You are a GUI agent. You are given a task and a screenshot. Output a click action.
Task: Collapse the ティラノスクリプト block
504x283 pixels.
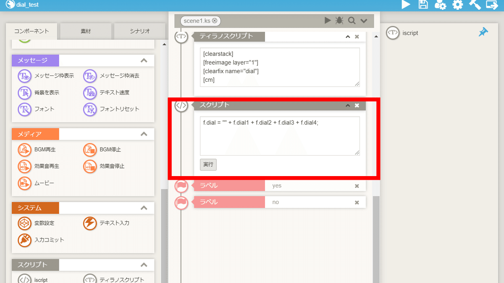[348, 36]
